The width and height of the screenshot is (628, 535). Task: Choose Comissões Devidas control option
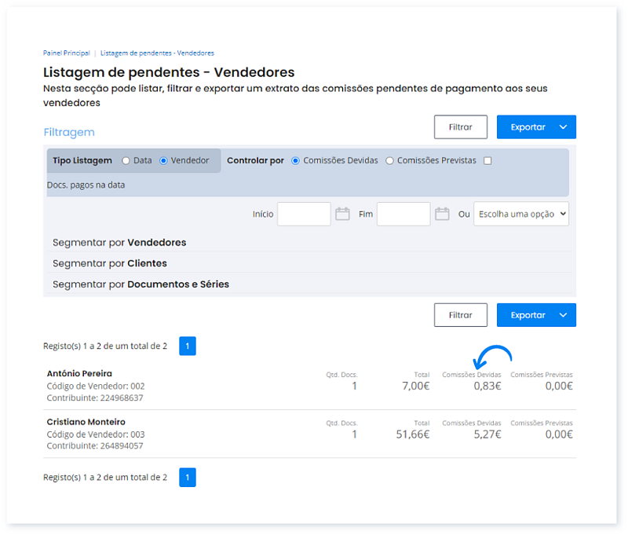tap(295, 160)
